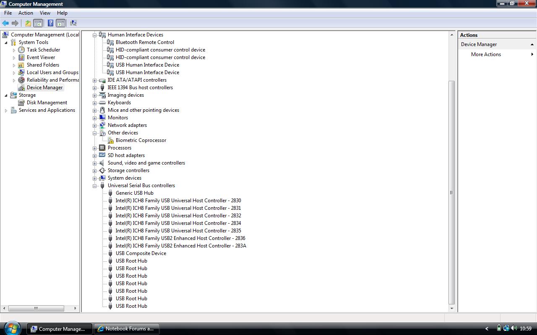Open the Help menu
The height and width of the screenshot is (335, 537).
[x=62, y=13]
